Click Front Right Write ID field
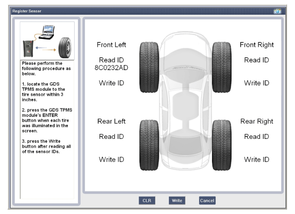The width and height of the screenshot is (295, 214). (x=257, y=83)
